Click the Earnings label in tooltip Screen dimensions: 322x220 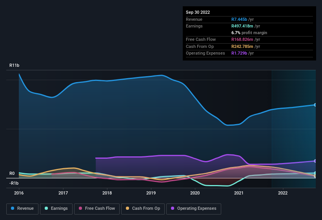194,26
